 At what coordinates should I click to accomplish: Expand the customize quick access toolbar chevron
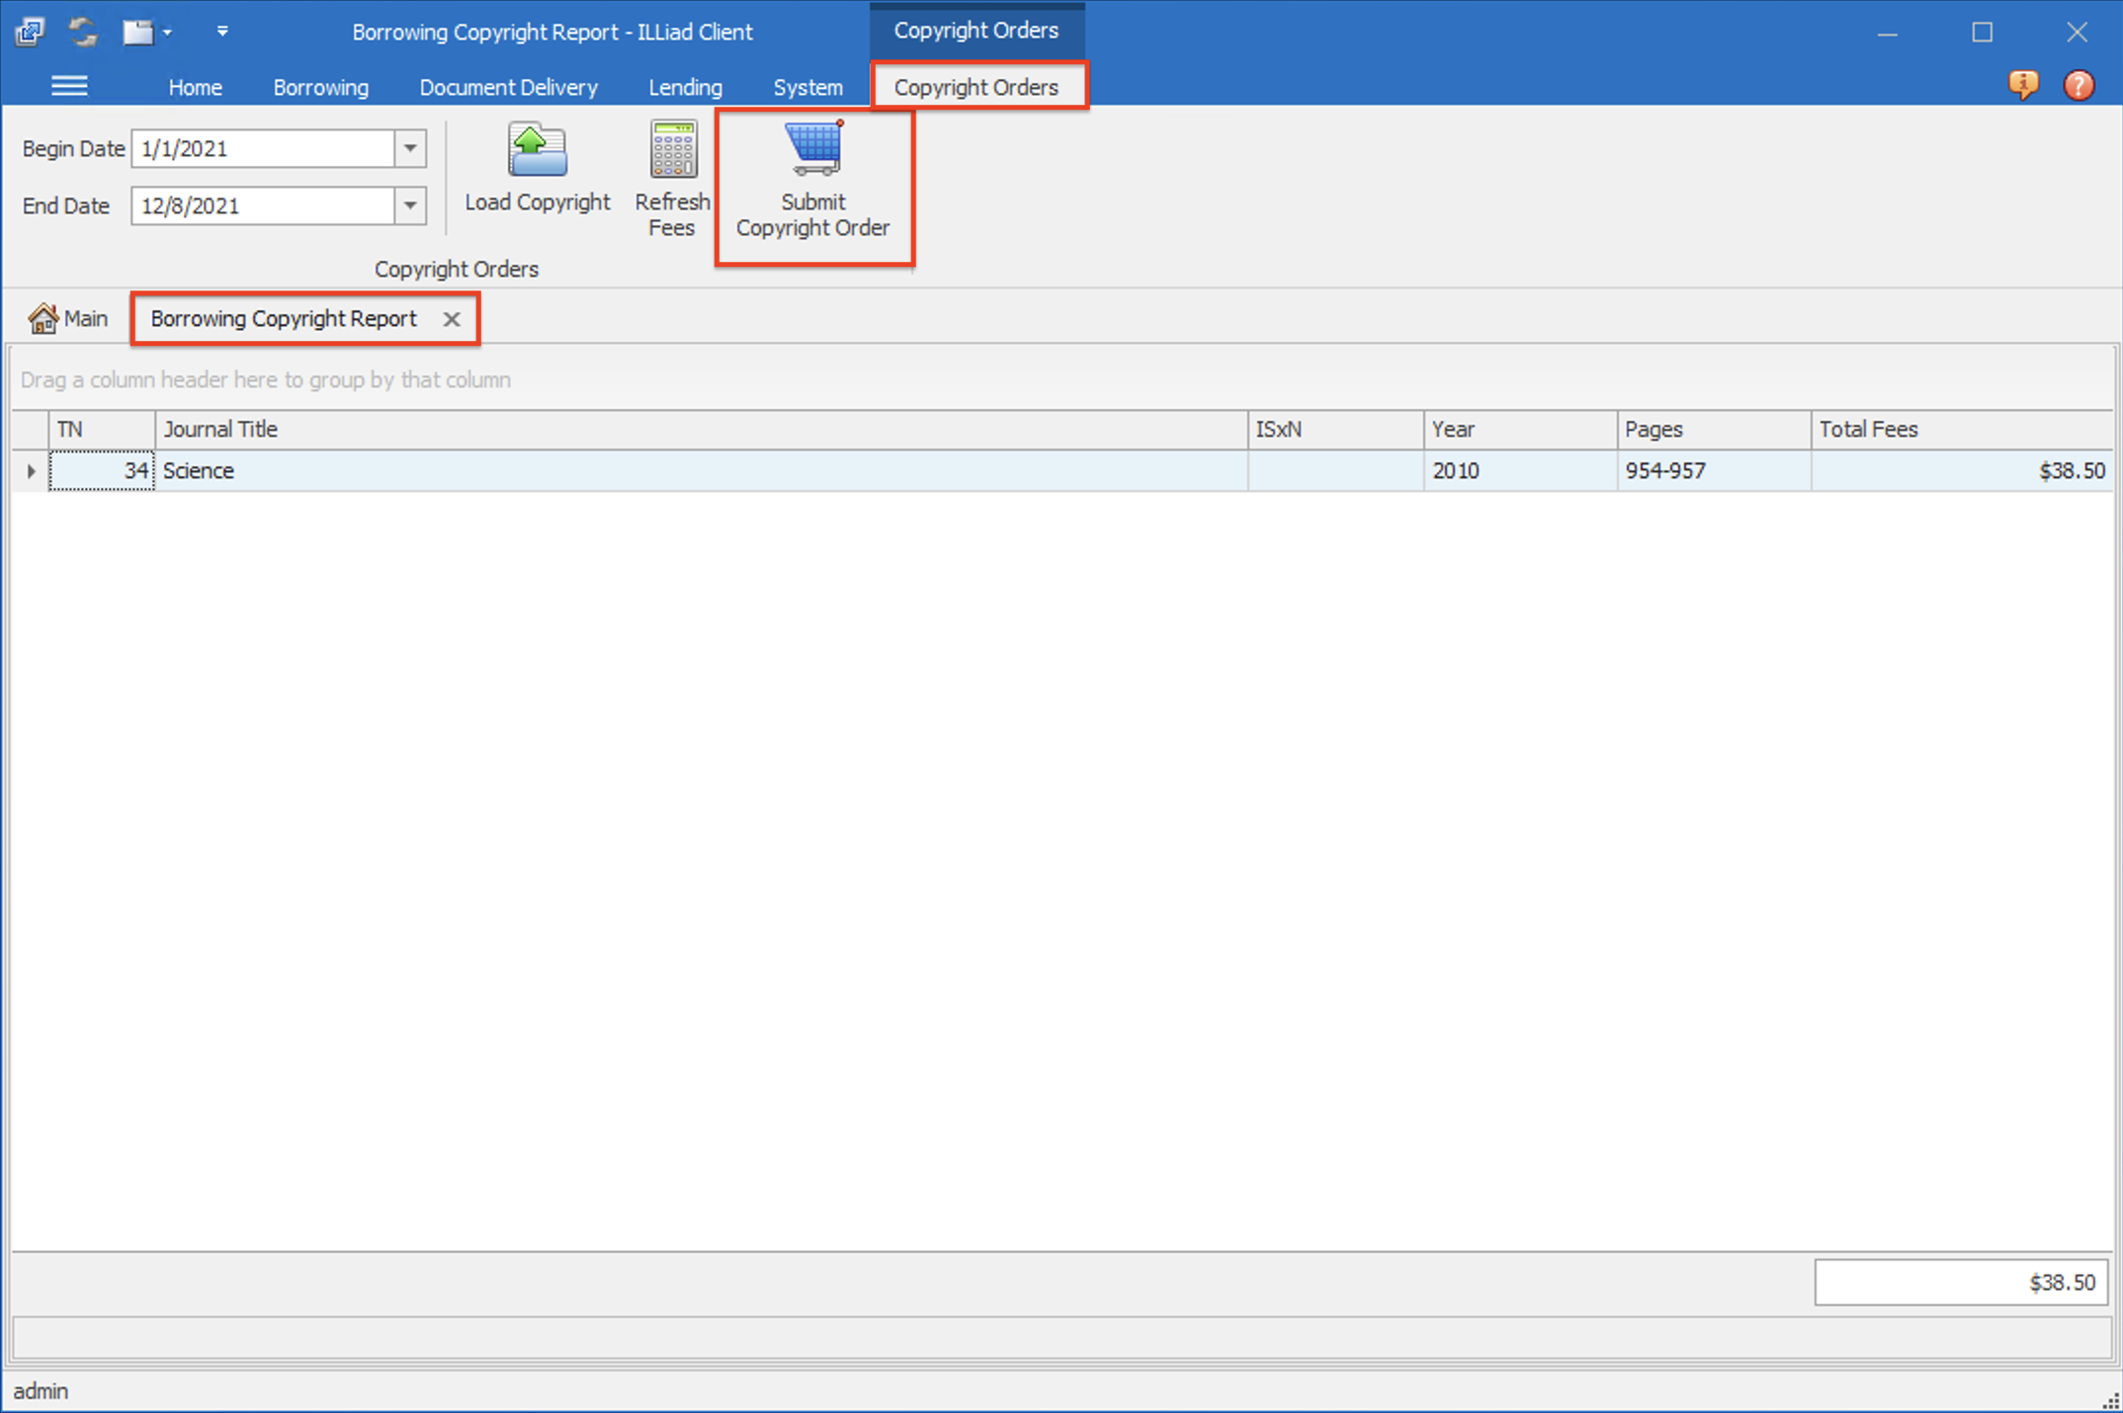pyautogui.click(x=222, y=31)
